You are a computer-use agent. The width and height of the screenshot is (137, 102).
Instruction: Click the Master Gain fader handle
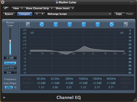coord(10,41)
